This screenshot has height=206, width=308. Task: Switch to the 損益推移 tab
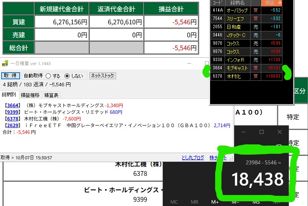coord(30,95)
